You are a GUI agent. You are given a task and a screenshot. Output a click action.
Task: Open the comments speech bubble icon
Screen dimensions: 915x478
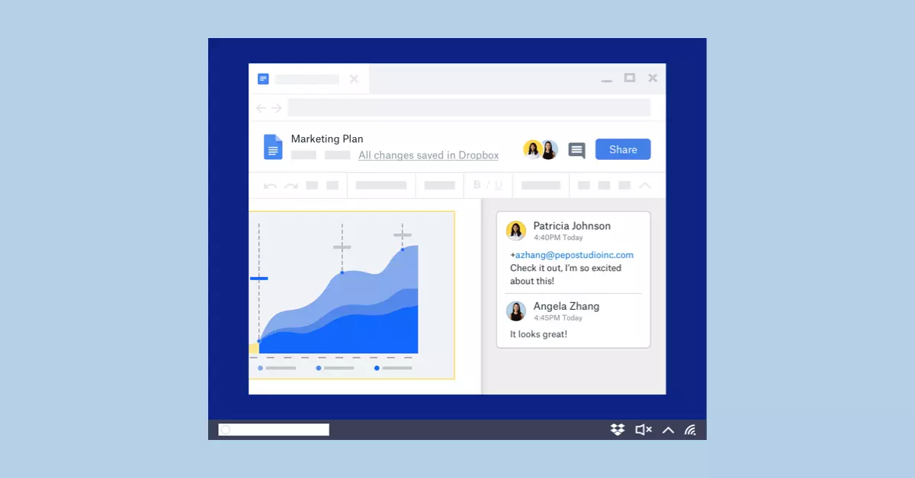[577, 150]
